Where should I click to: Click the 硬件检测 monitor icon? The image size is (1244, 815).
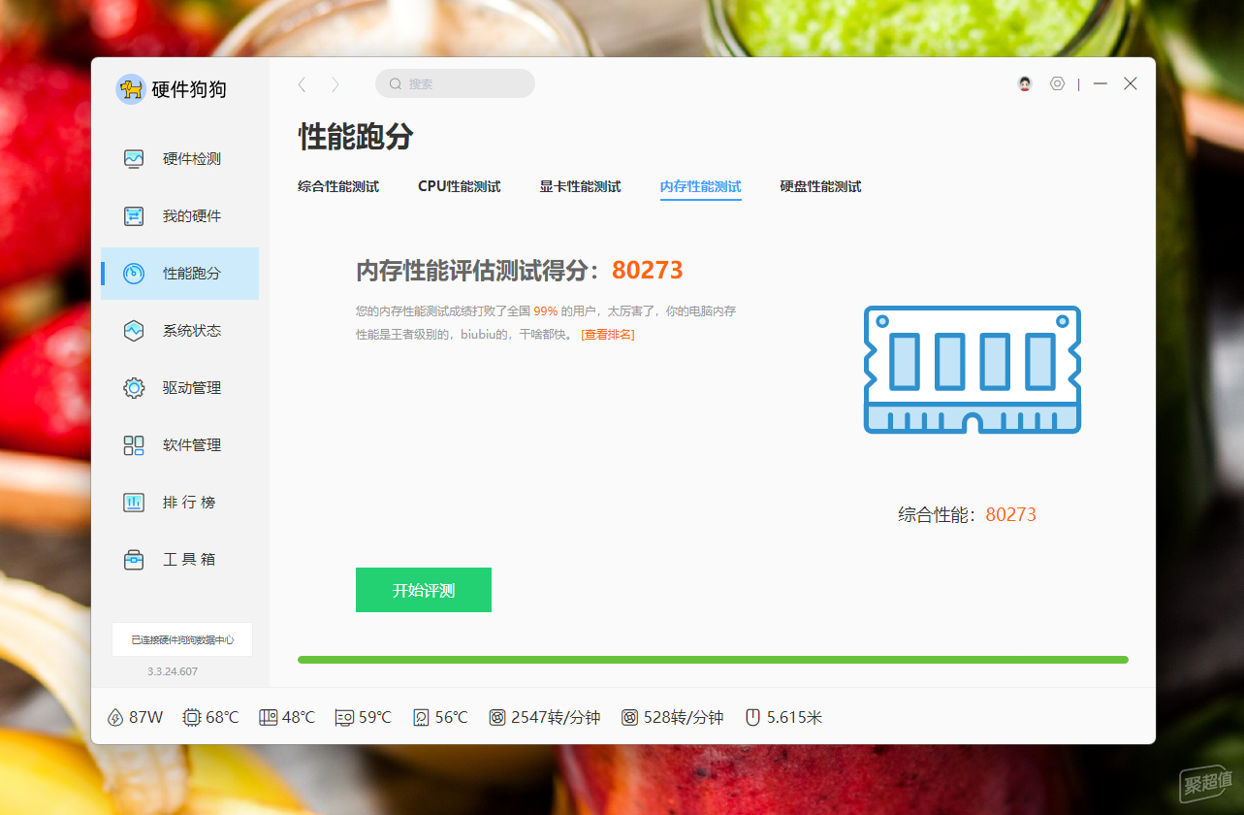[134, 159]
